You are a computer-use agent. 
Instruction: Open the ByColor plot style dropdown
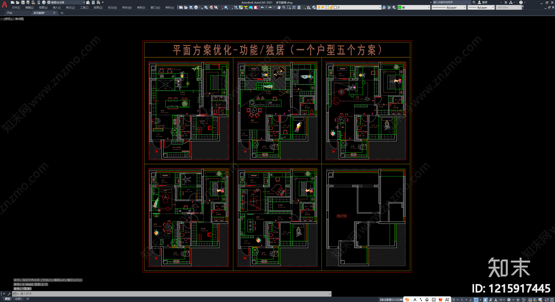(x=509, y=7)
